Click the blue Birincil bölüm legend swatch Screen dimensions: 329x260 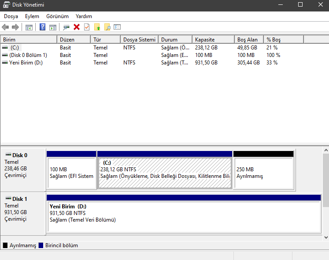point(41,245)
